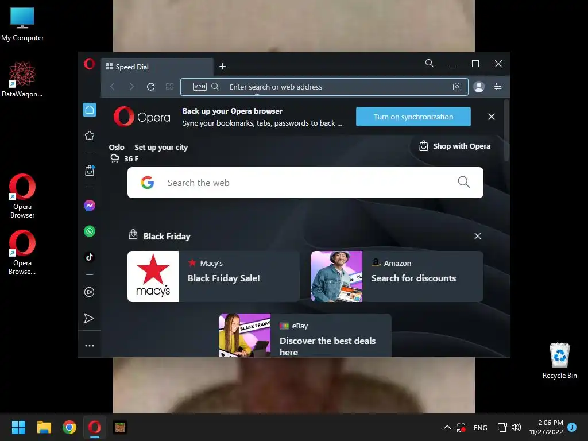
Task: Take a snapshot with camera icon
Action: point(457,87)
